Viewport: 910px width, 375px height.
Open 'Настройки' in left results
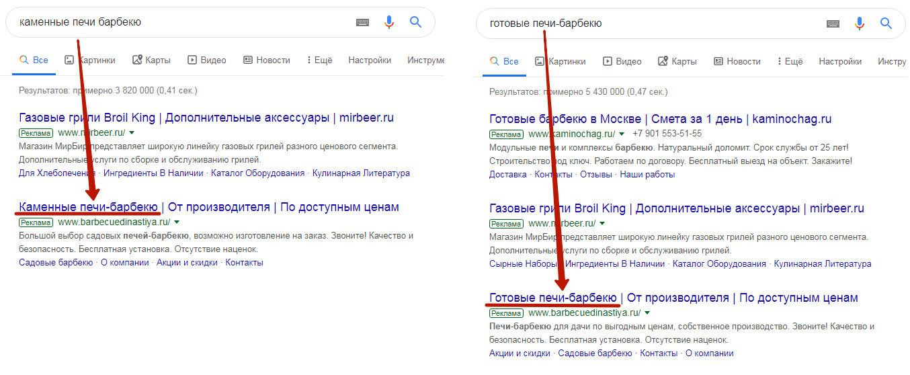[x=370, y=60]
